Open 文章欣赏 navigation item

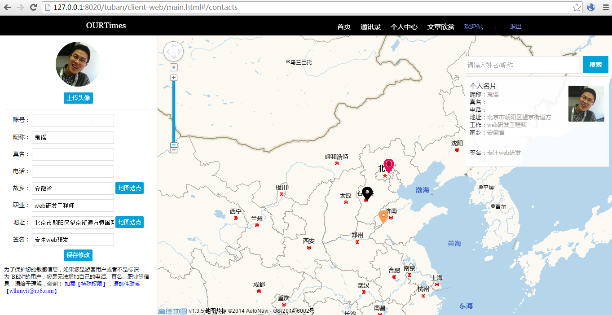point(441,27)
